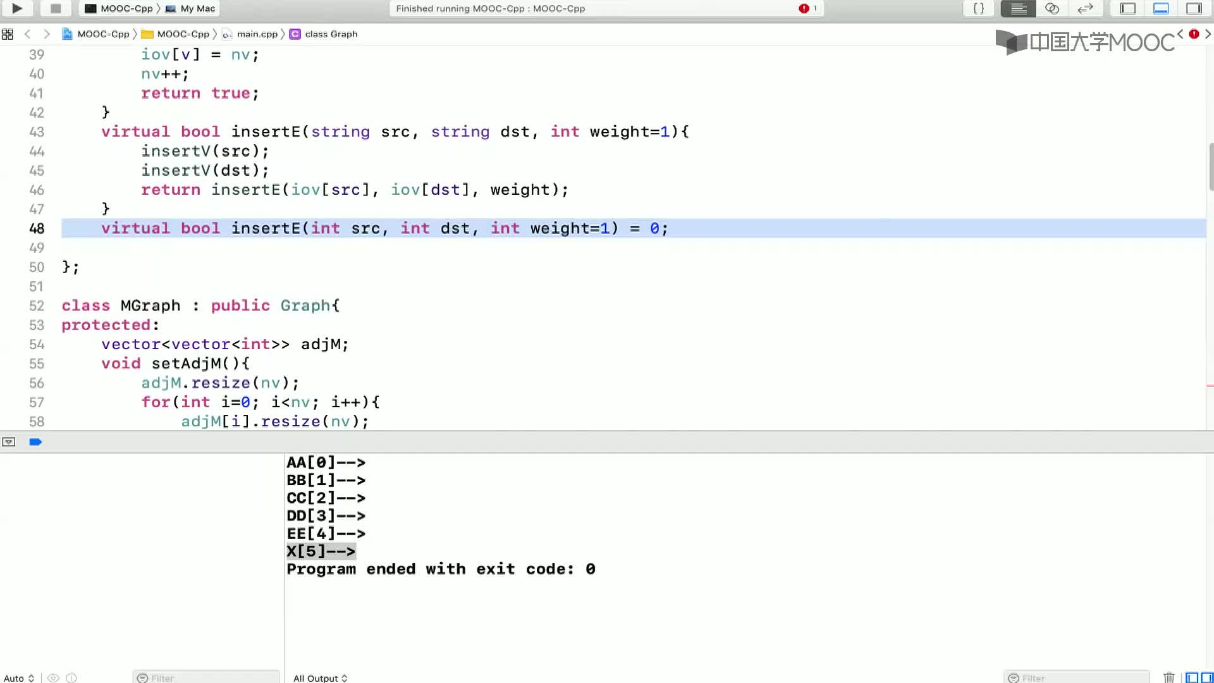Click 'insertV(dst);' on line 45
Image resolution: width=1214 pixels, height=683 pixels.
pyautogui.click(x=205, y=171)
